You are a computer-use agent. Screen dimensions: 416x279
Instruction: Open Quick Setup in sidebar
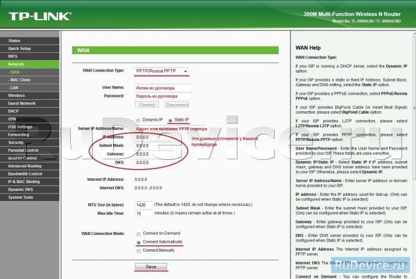[x=20, y=48]
